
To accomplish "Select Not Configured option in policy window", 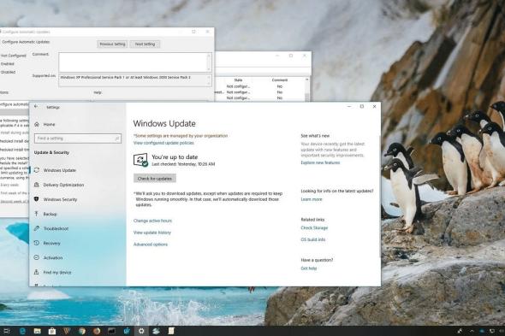I will (13, 56).
